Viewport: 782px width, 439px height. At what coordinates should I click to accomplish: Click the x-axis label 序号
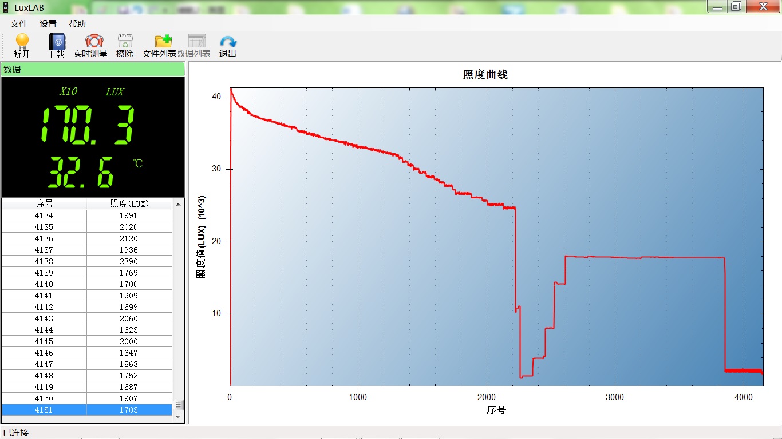(x=496, y=410)
